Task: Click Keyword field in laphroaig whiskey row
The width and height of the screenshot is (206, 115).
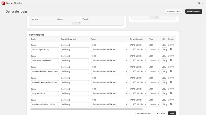Action: click(x=75, y=50)
